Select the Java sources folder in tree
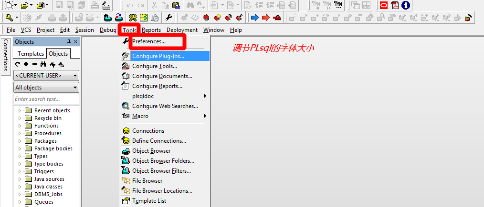This screenshot has width=484, height=207. 49,179
